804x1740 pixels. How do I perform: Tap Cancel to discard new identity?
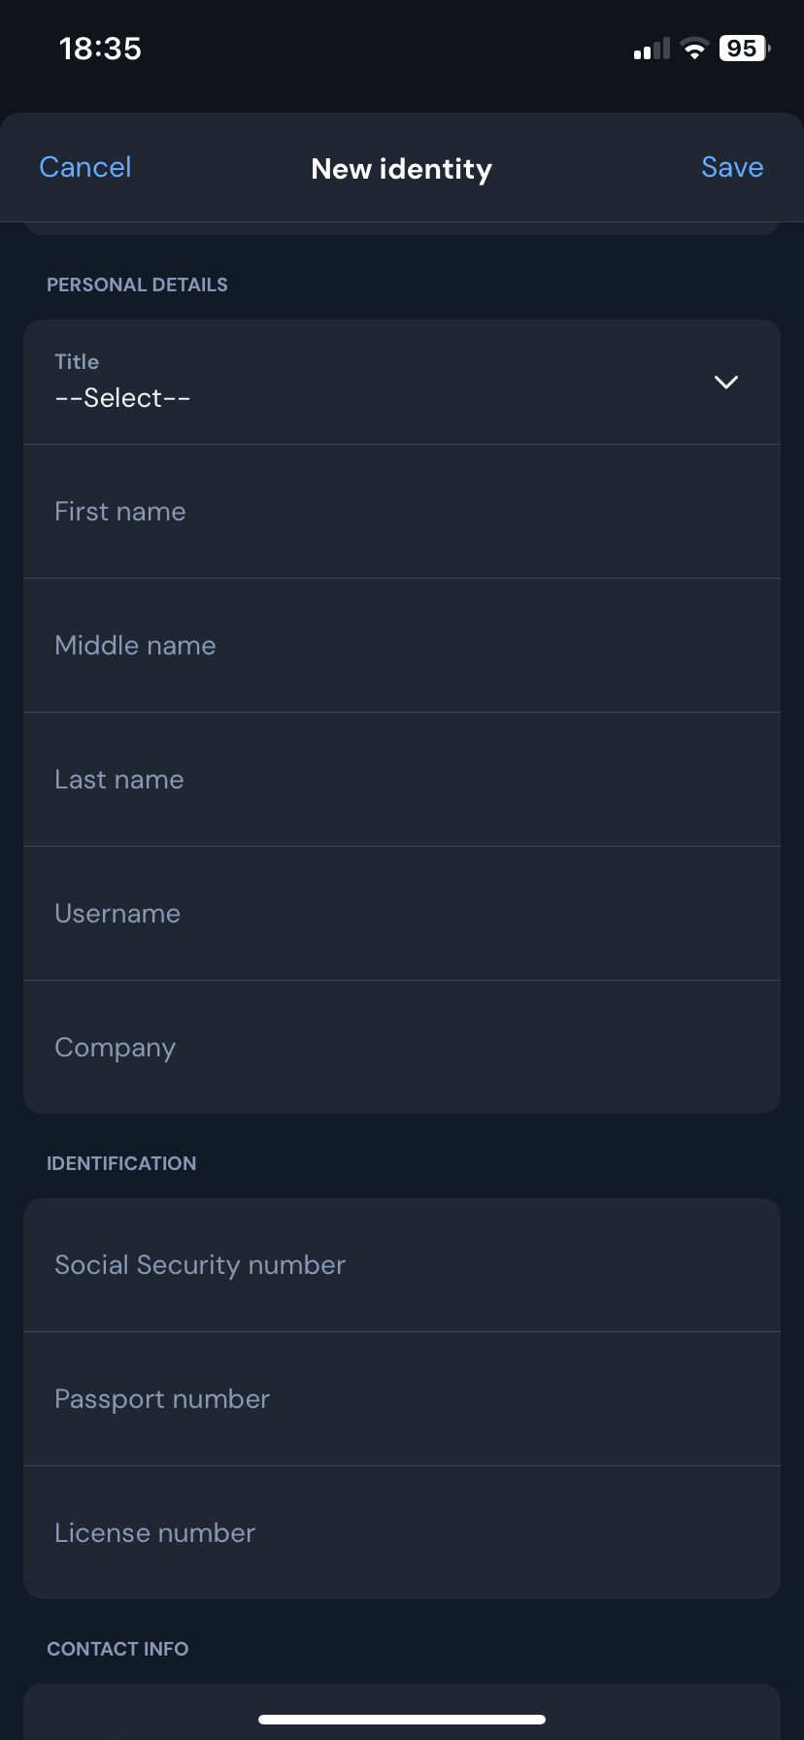pos(85,168)
